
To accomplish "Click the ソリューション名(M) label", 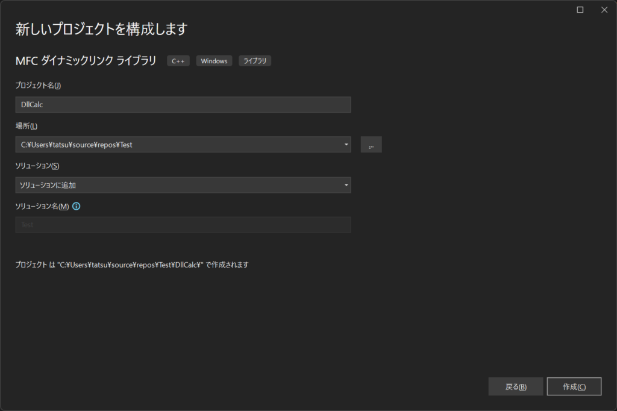I will coord(42,206).
